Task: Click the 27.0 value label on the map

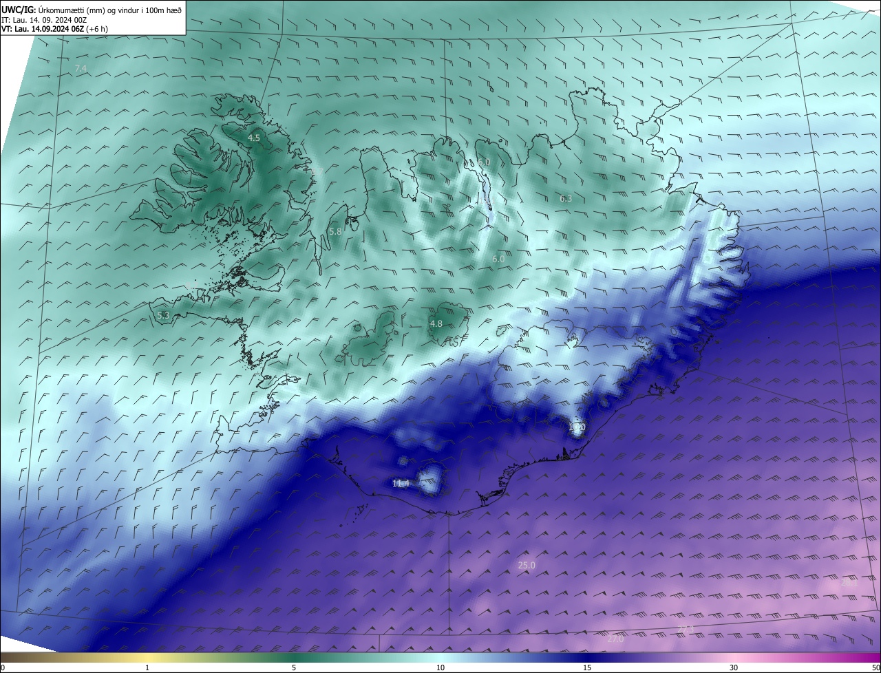Action: click(x=615, y=639)
